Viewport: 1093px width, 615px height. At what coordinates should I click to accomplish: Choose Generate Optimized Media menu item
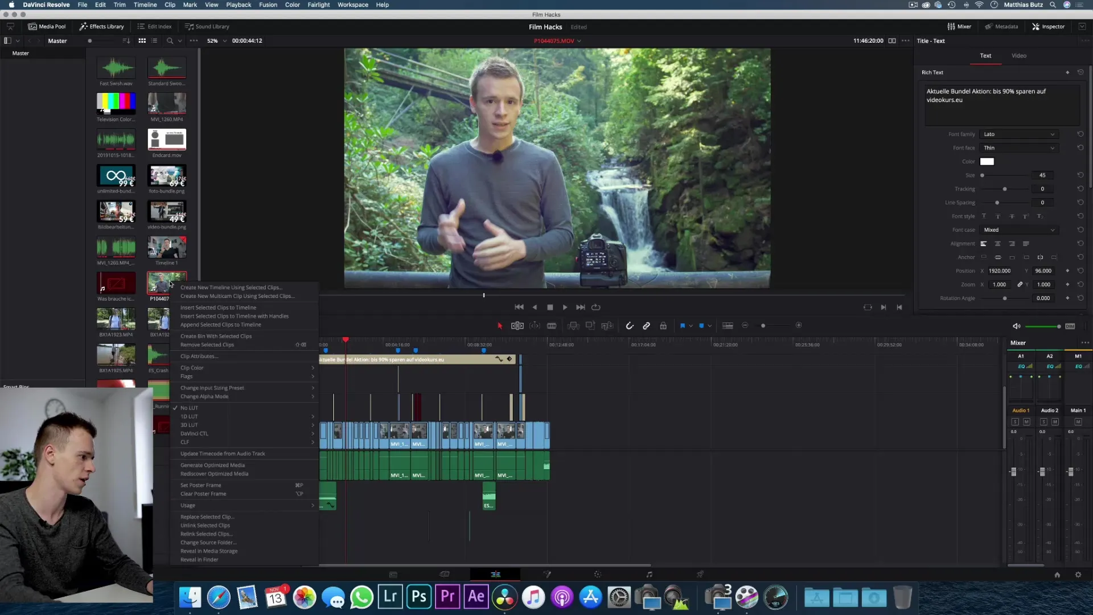click(x=212, y=465)
